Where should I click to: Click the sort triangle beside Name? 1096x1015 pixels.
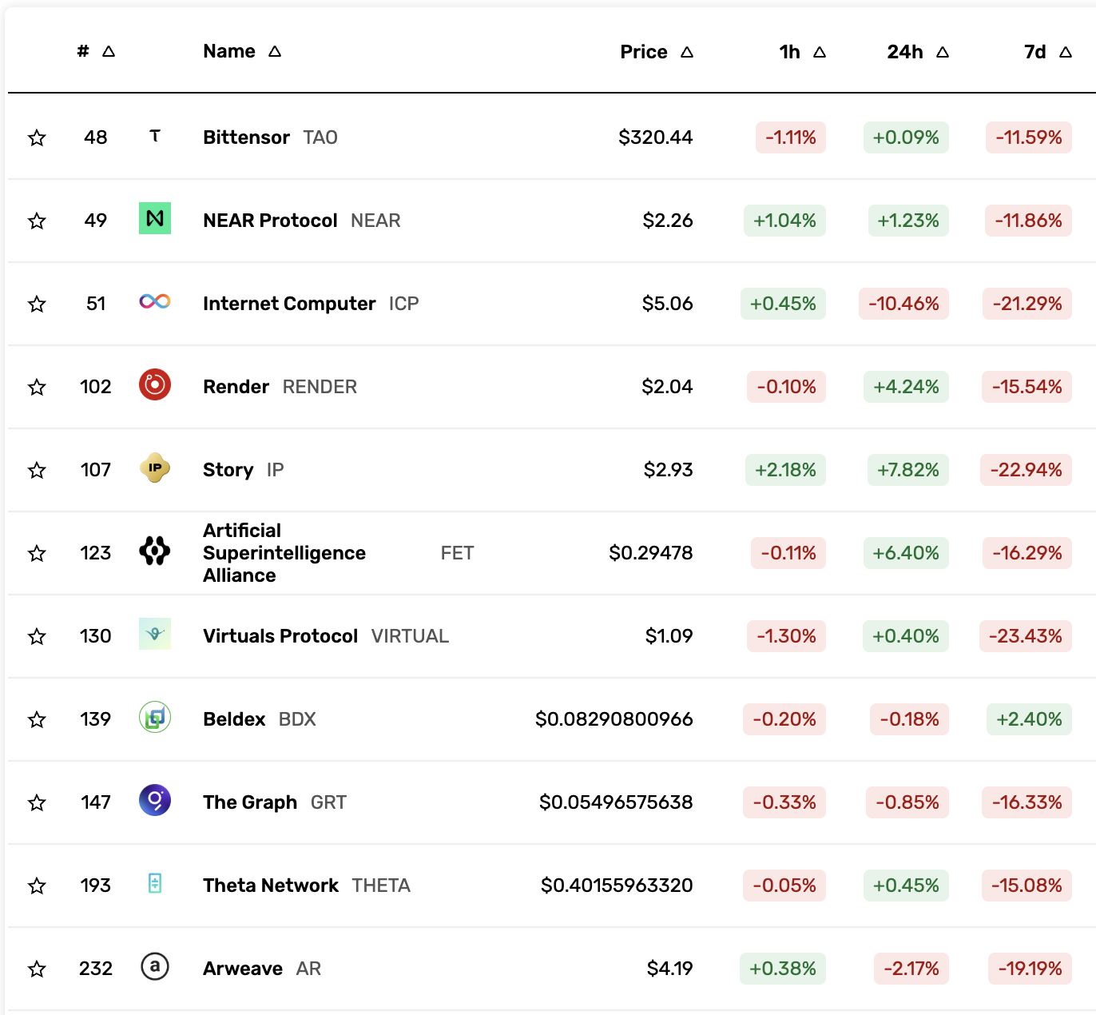pyautogui.click(x=275, y=51)
